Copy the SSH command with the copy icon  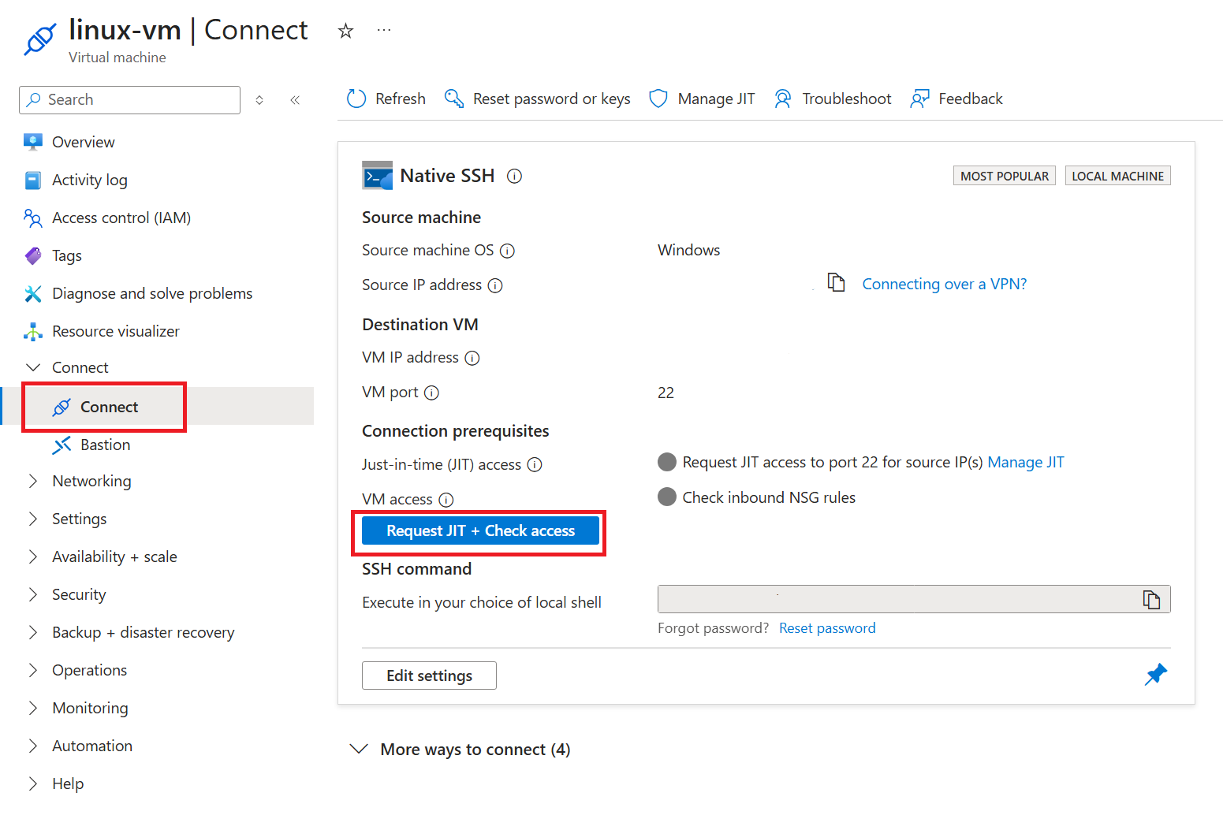[1153, 599]
